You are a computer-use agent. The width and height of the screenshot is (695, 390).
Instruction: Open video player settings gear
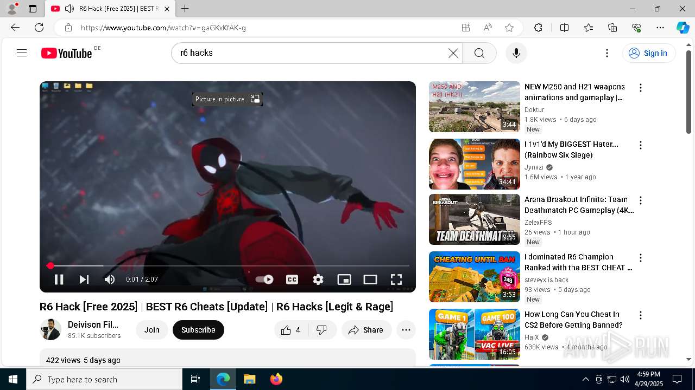coord(318,279)
